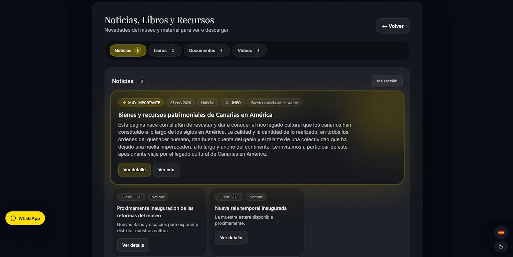Click the Ir a sección button

tap(387, 81)
